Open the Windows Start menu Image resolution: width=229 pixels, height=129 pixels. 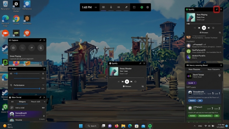[x=81, y=126]
